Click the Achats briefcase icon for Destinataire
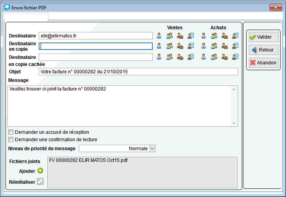This screenshot has height=197, width=286. pos(225,35)
